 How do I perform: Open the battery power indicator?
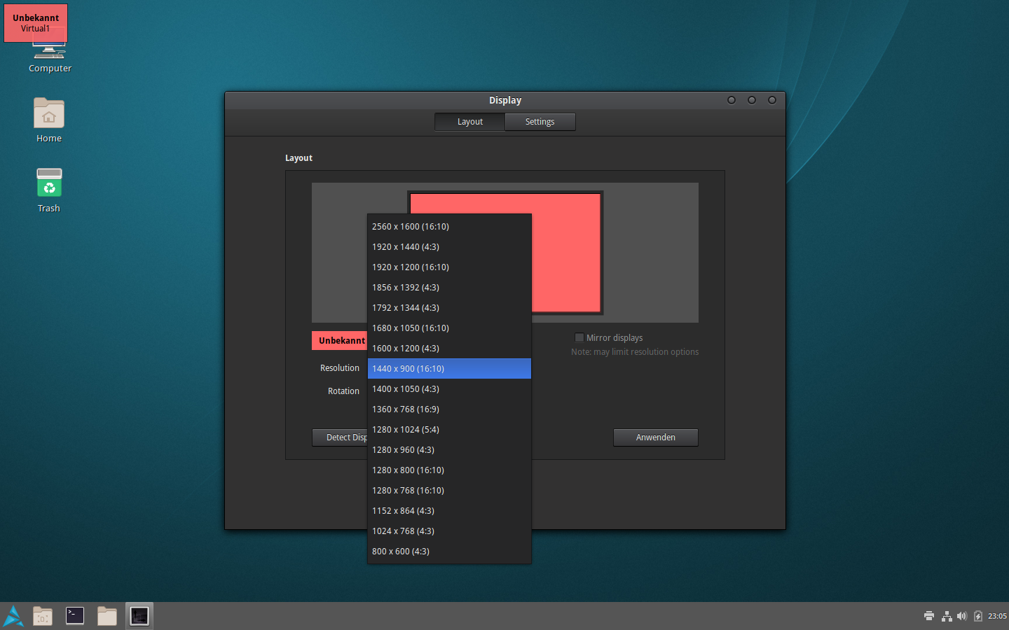pyautogui.click(x=978, y=616)
